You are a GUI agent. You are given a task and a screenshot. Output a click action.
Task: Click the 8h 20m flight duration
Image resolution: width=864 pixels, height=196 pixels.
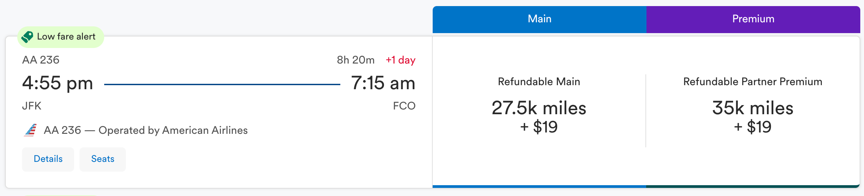356,60
